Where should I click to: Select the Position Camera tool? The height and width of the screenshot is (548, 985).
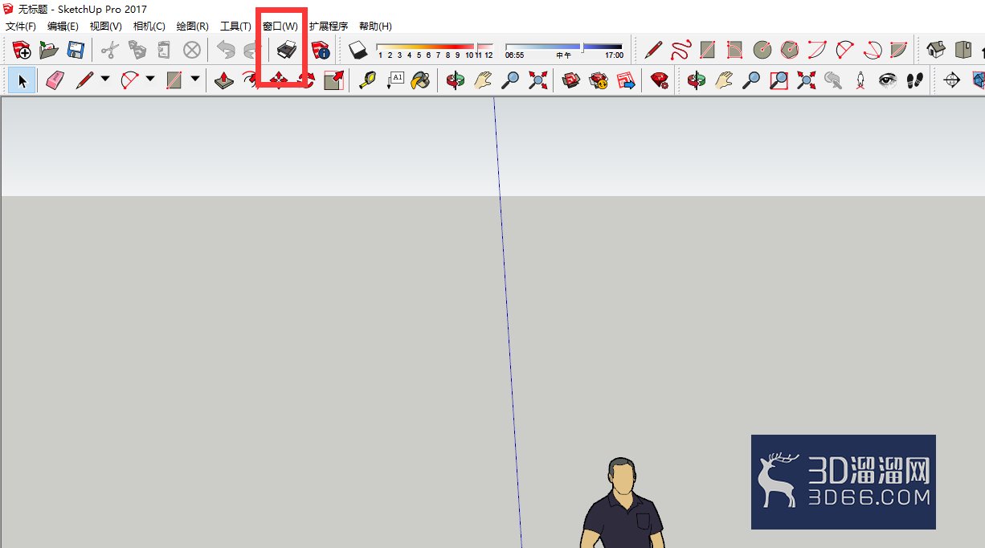(860, 80)
